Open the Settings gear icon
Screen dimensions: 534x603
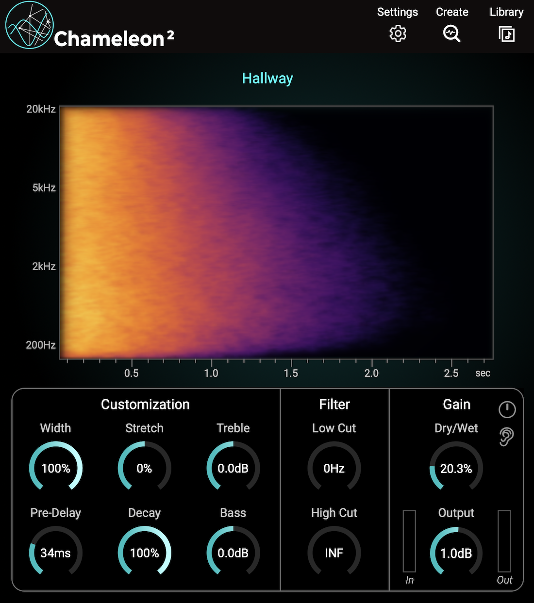click(x=398, y=33)
